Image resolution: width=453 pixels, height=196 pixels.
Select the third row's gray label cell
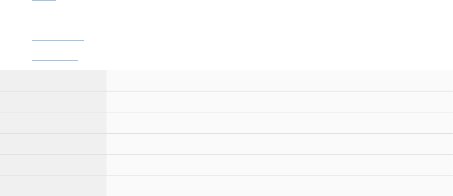pyautogui.click(x=53, y=123)
